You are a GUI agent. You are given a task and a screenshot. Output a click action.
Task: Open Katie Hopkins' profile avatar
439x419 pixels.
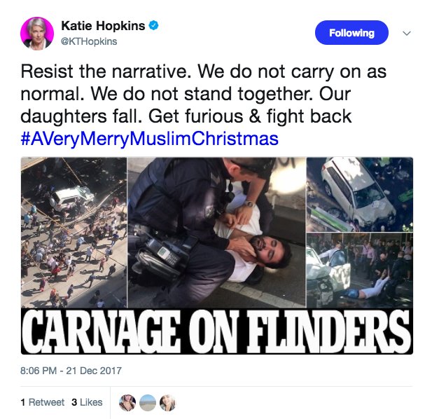[x=37, y=34]
